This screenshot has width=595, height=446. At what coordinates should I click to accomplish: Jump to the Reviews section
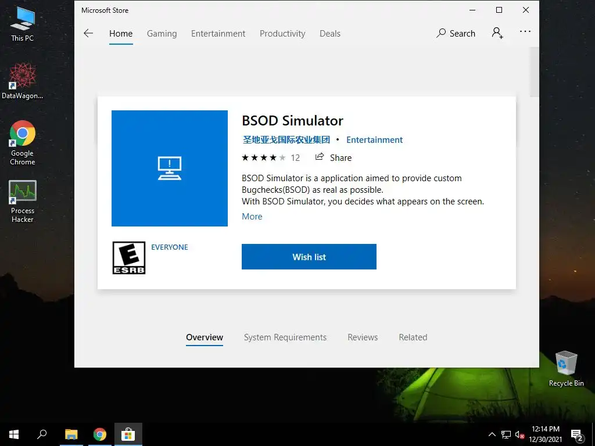point(363,337)
